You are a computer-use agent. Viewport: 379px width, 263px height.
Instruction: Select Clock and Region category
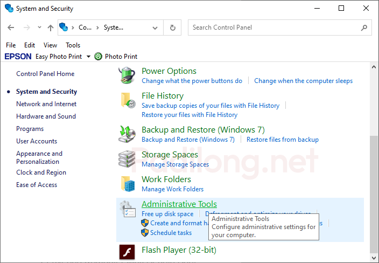pos(41,172)
